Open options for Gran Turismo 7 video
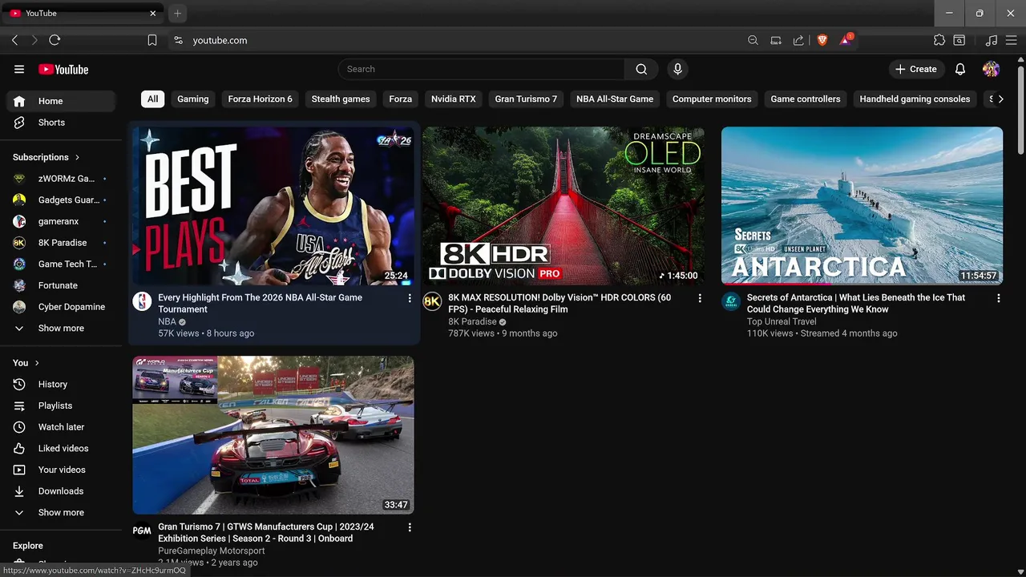1026x577 pixels. [410, 527]
